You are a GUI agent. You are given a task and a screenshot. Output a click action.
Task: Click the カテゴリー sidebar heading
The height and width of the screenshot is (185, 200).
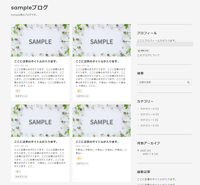145,101
